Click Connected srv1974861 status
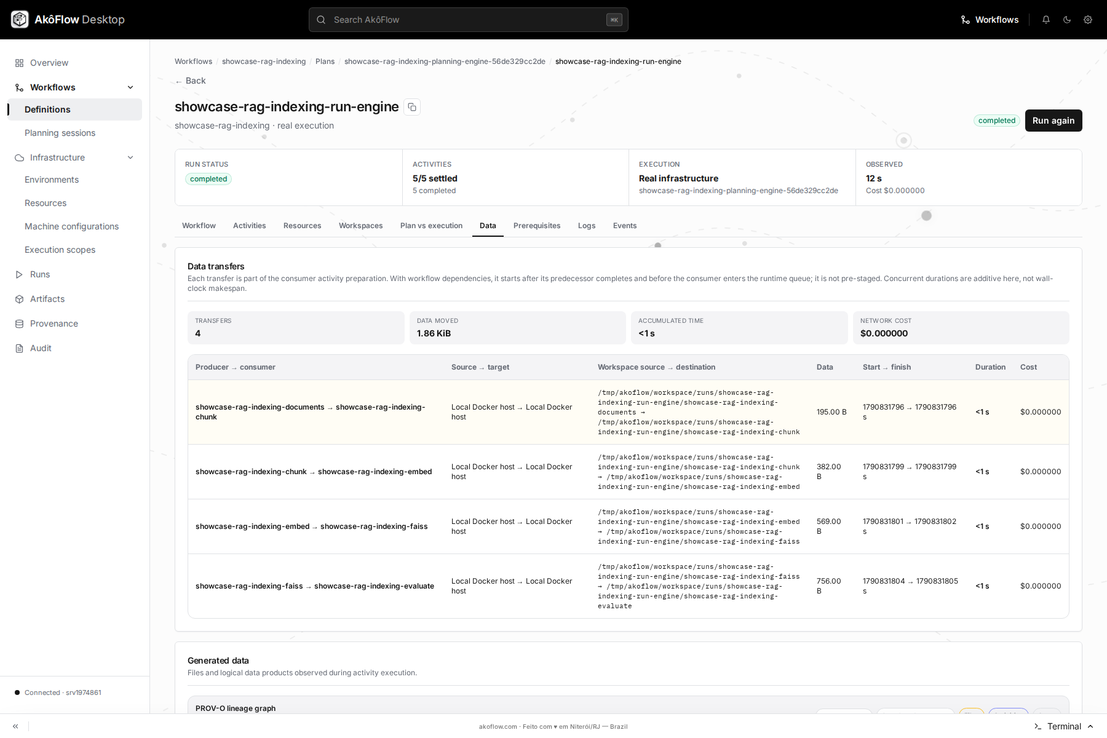Viewport: 1107px width, 738px height. (x=58, y=692)
